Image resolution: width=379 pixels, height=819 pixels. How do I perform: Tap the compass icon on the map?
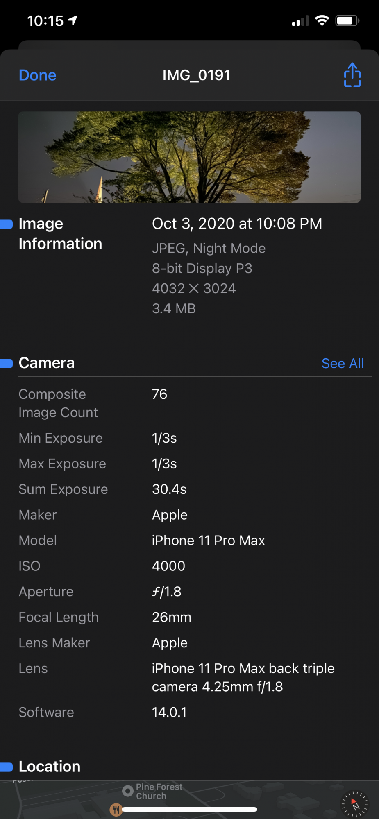pyautogui.click(x=355, y=804)
